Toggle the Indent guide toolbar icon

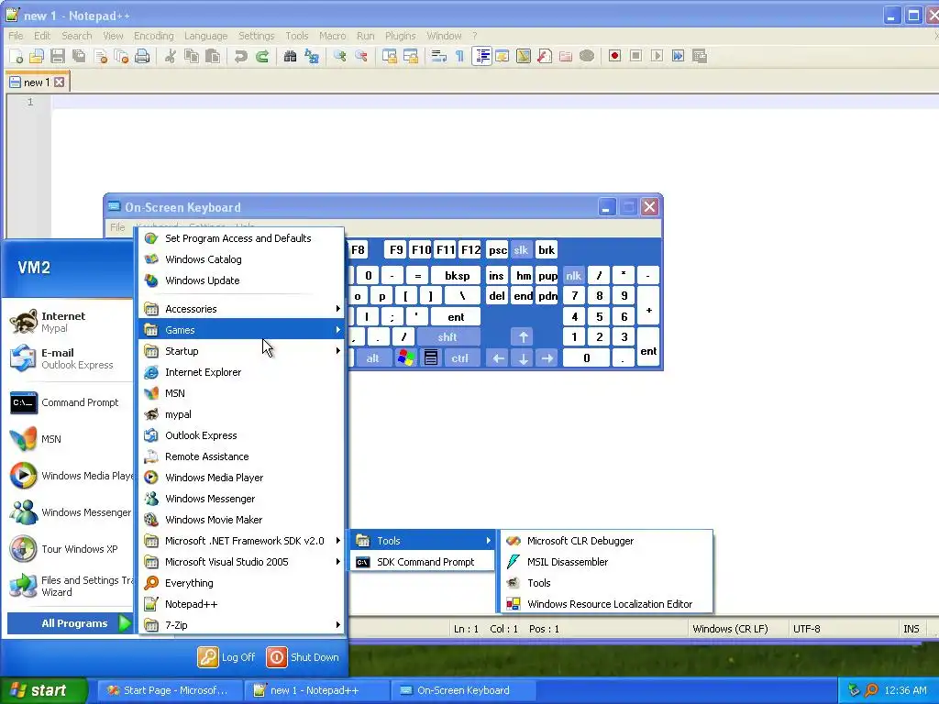pyautogui.click(x=481, y=56)
